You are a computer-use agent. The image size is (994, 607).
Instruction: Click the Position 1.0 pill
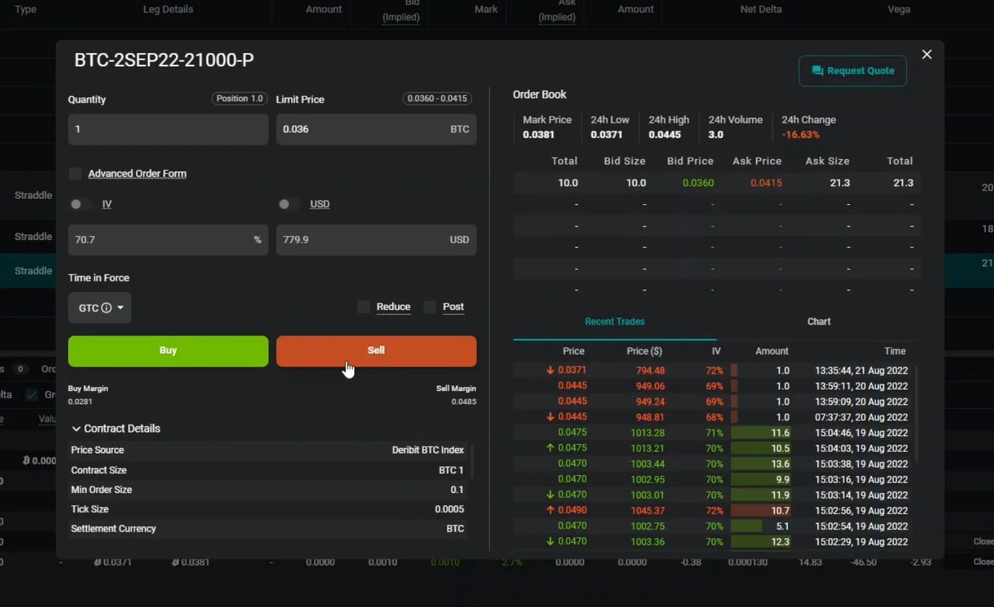click(x=239, y=99)
